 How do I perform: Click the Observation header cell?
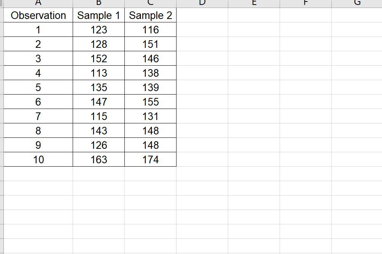(x=38, y=16)
